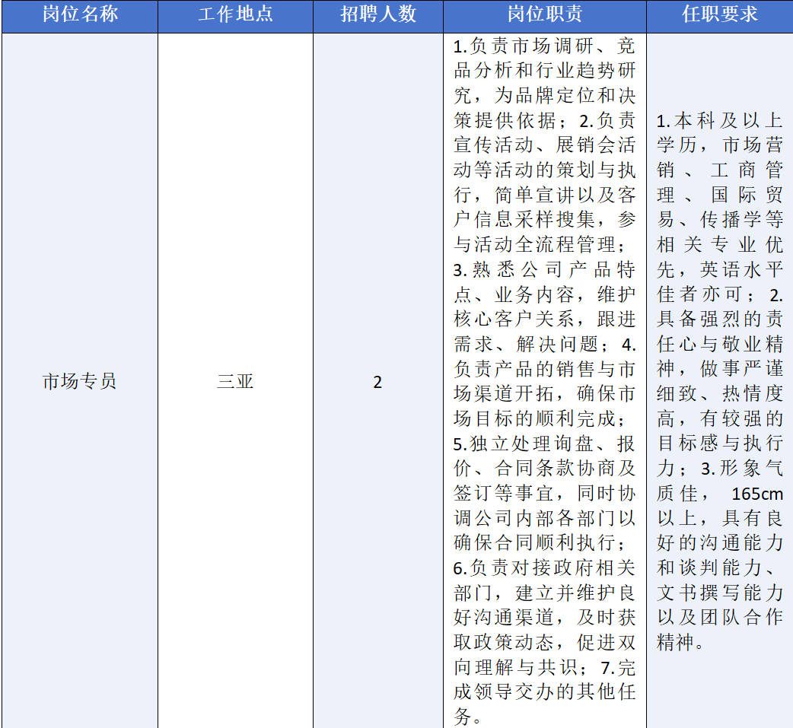Click the 165cm height requirement text
The height and width of the screenshot is (728, 793).
756,494
